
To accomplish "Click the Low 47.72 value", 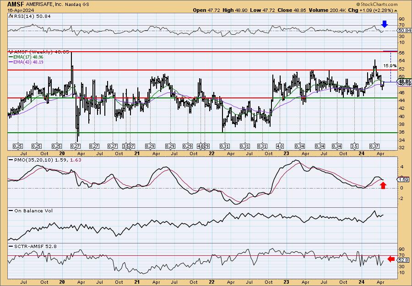I will [x=261, y=10].
